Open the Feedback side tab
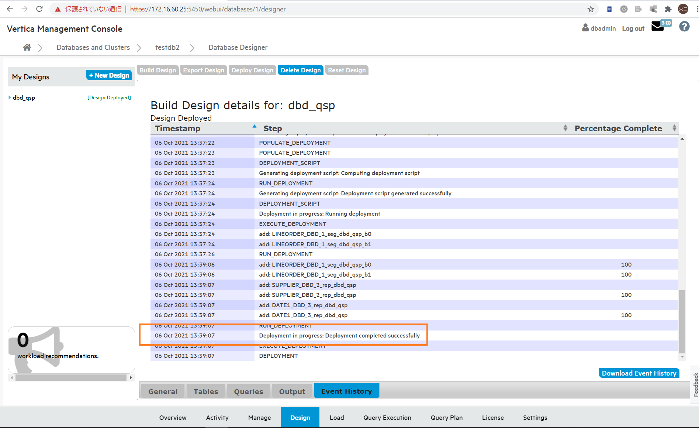 (x=695, y=384)
